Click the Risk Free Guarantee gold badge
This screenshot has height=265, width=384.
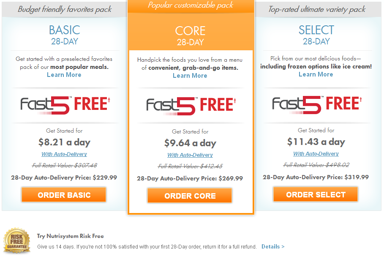tap(16, 240)
